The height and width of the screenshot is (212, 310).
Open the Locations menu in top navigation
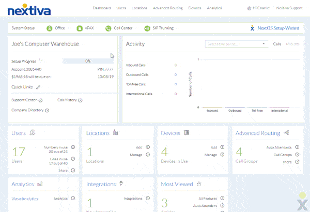(139, 8)
